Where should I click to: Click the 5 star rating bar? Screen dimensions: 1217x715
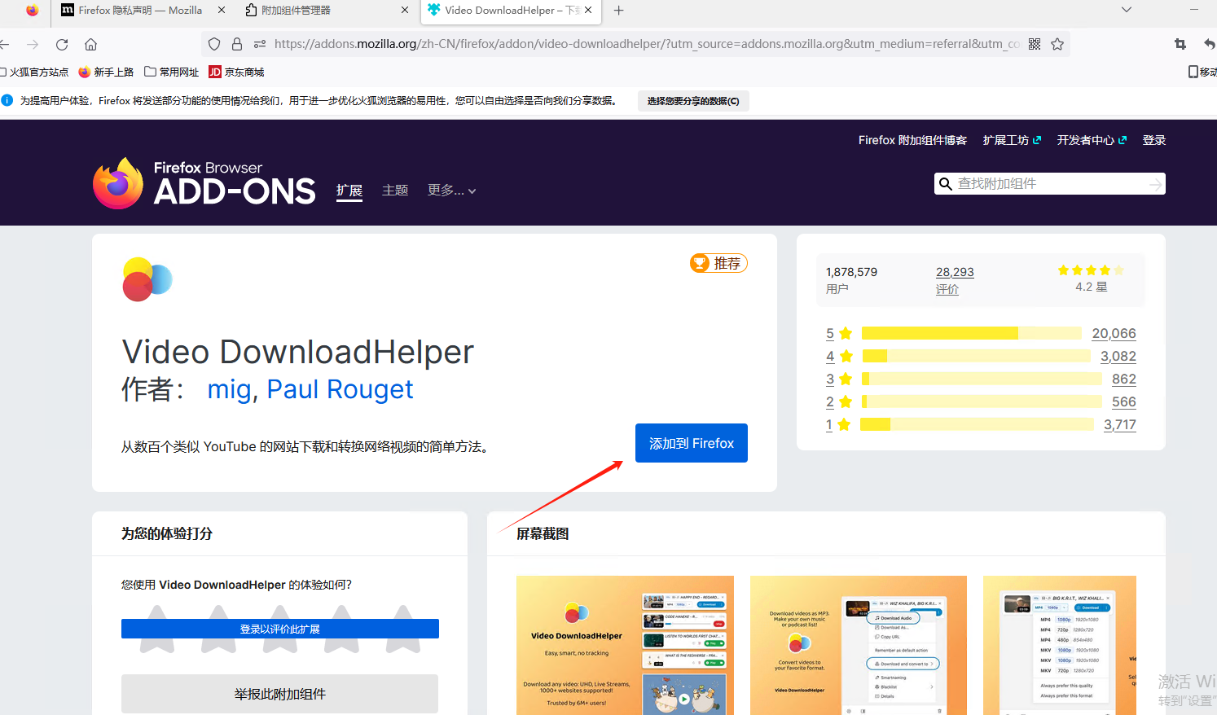[971, 333]
